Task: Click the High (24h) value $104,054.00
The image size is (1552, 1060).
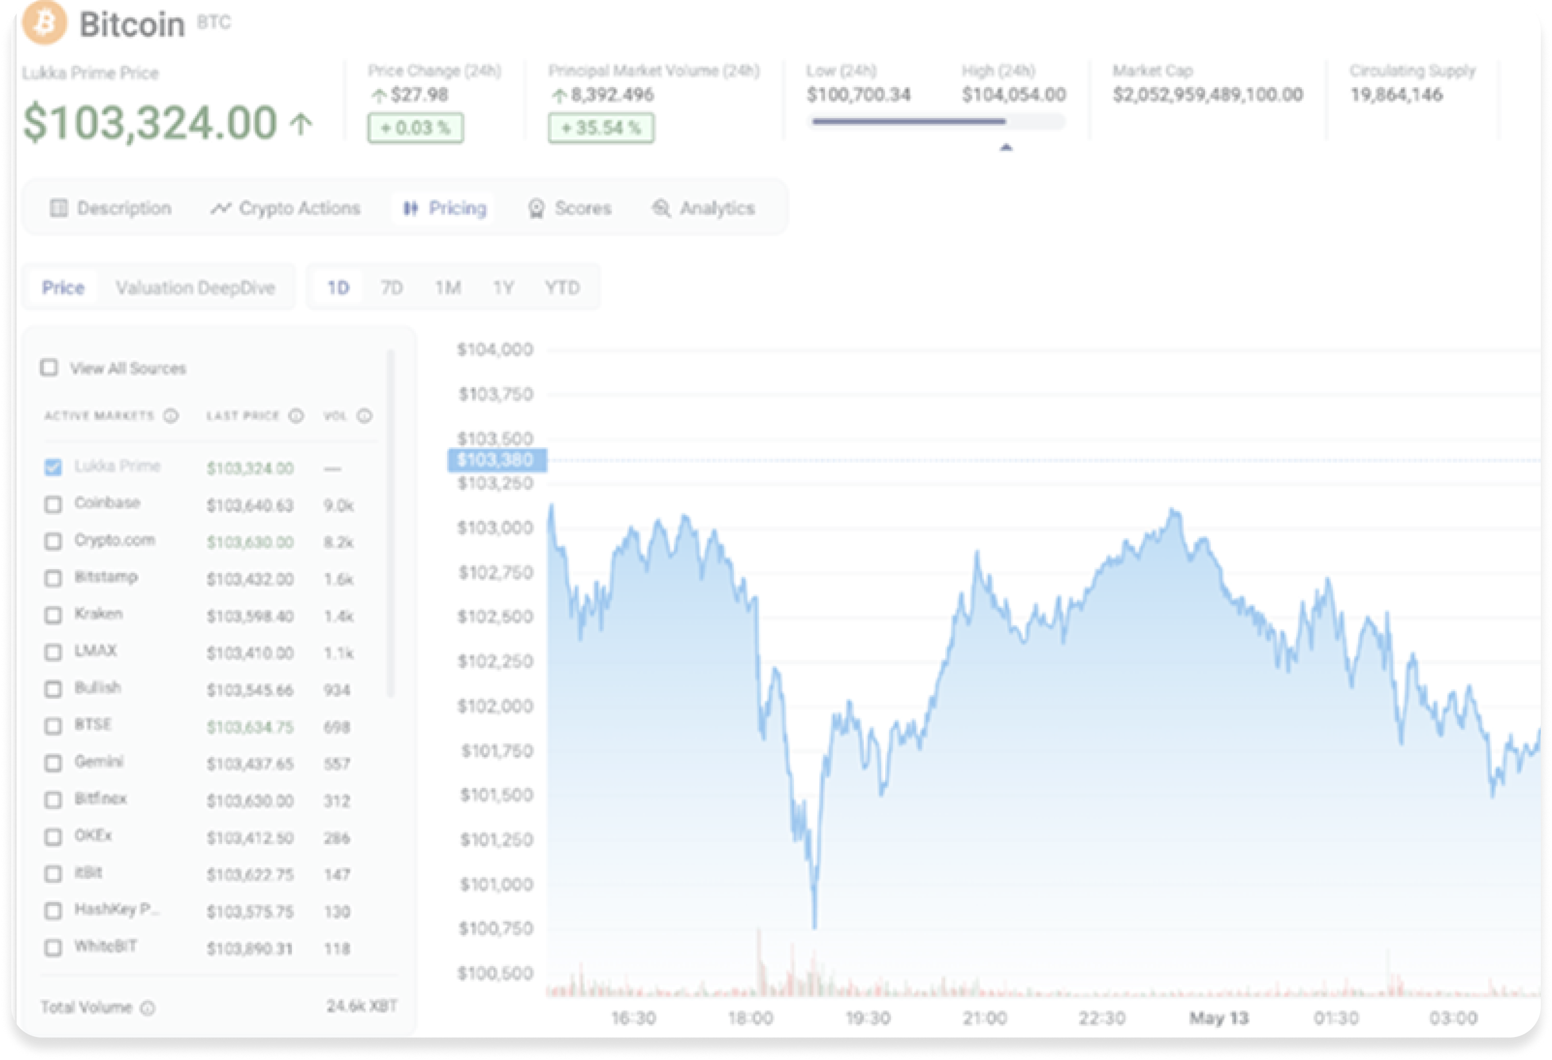Action: (x=1014, y=95)
